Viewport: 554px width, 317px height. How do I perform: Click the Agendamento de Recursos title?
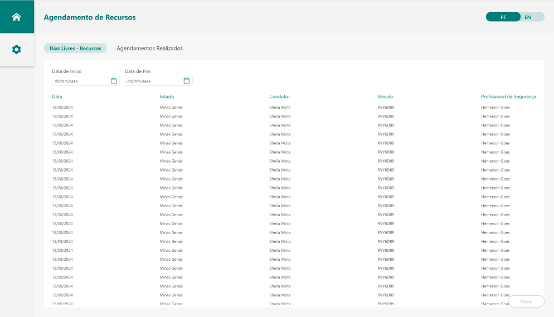(x=90, y=17)
